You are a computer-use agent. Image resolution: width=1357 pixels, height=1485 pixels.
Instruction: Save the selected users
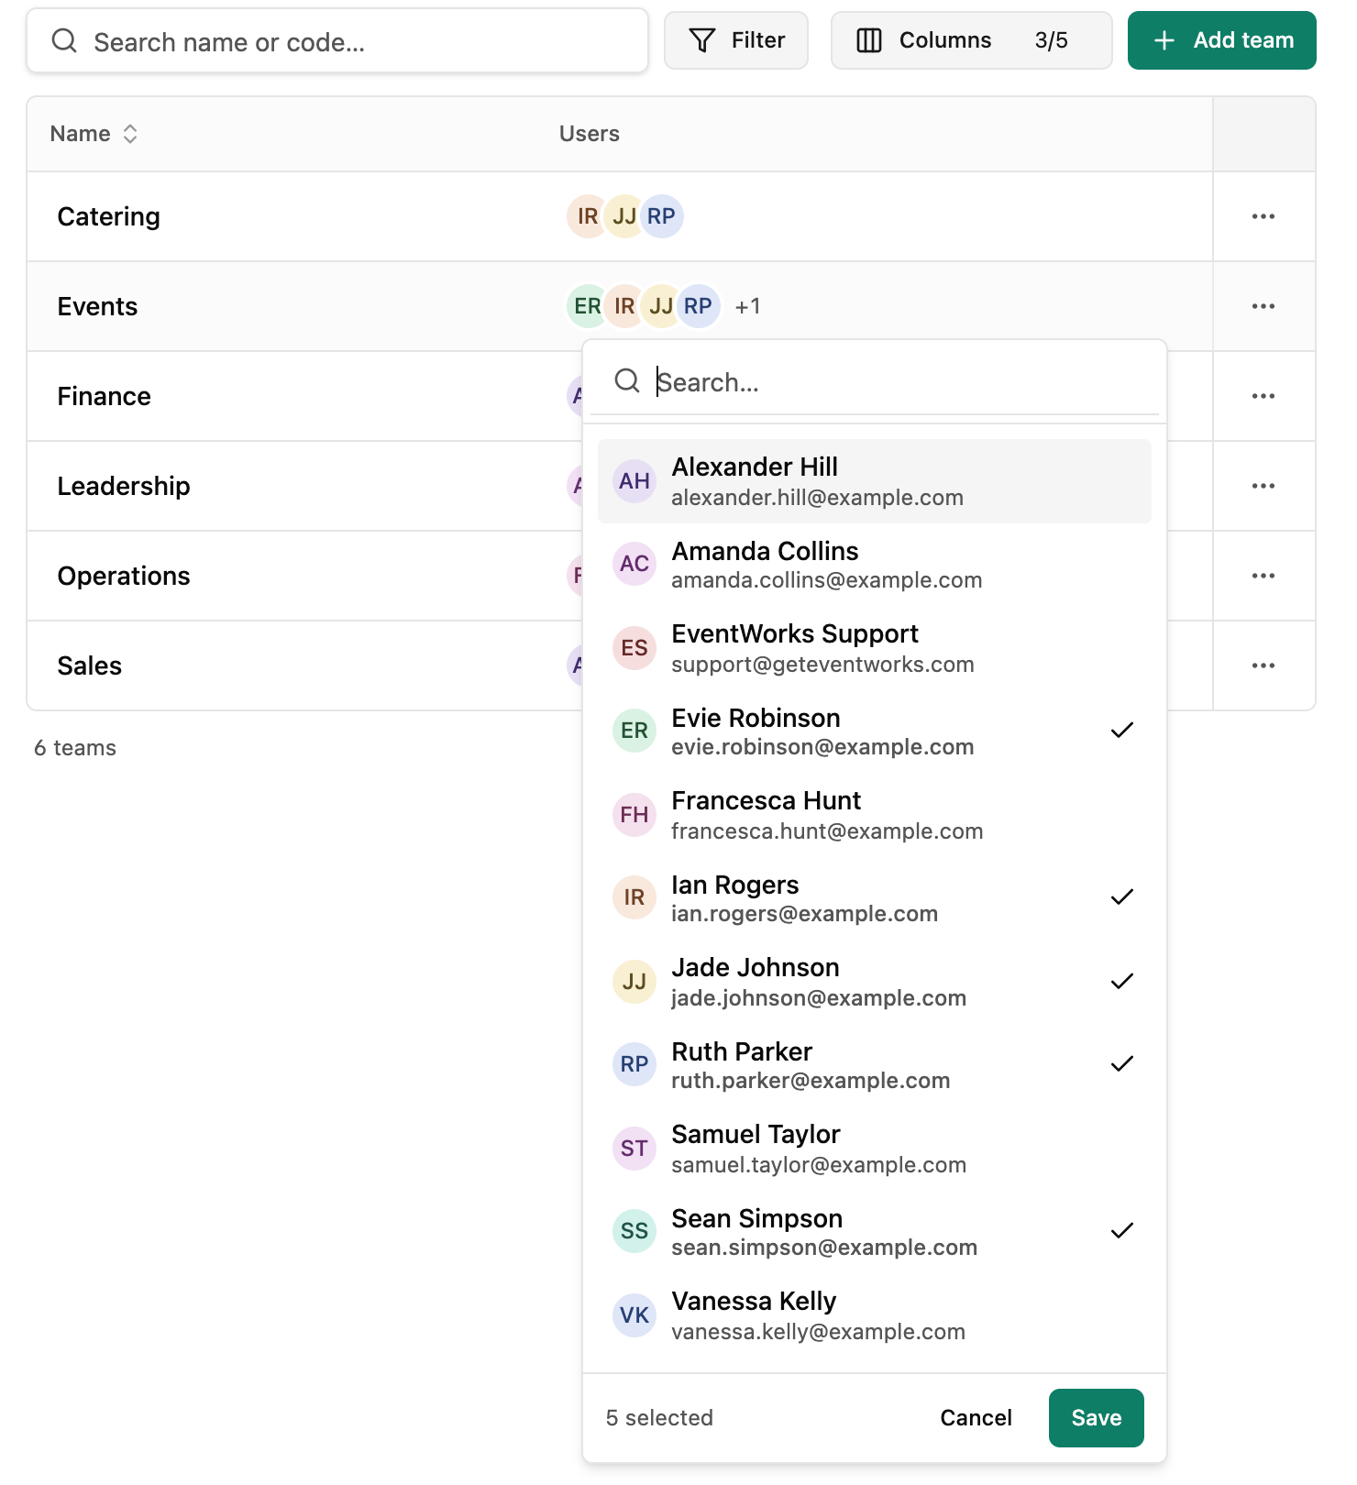(x=1096, y=1418)
